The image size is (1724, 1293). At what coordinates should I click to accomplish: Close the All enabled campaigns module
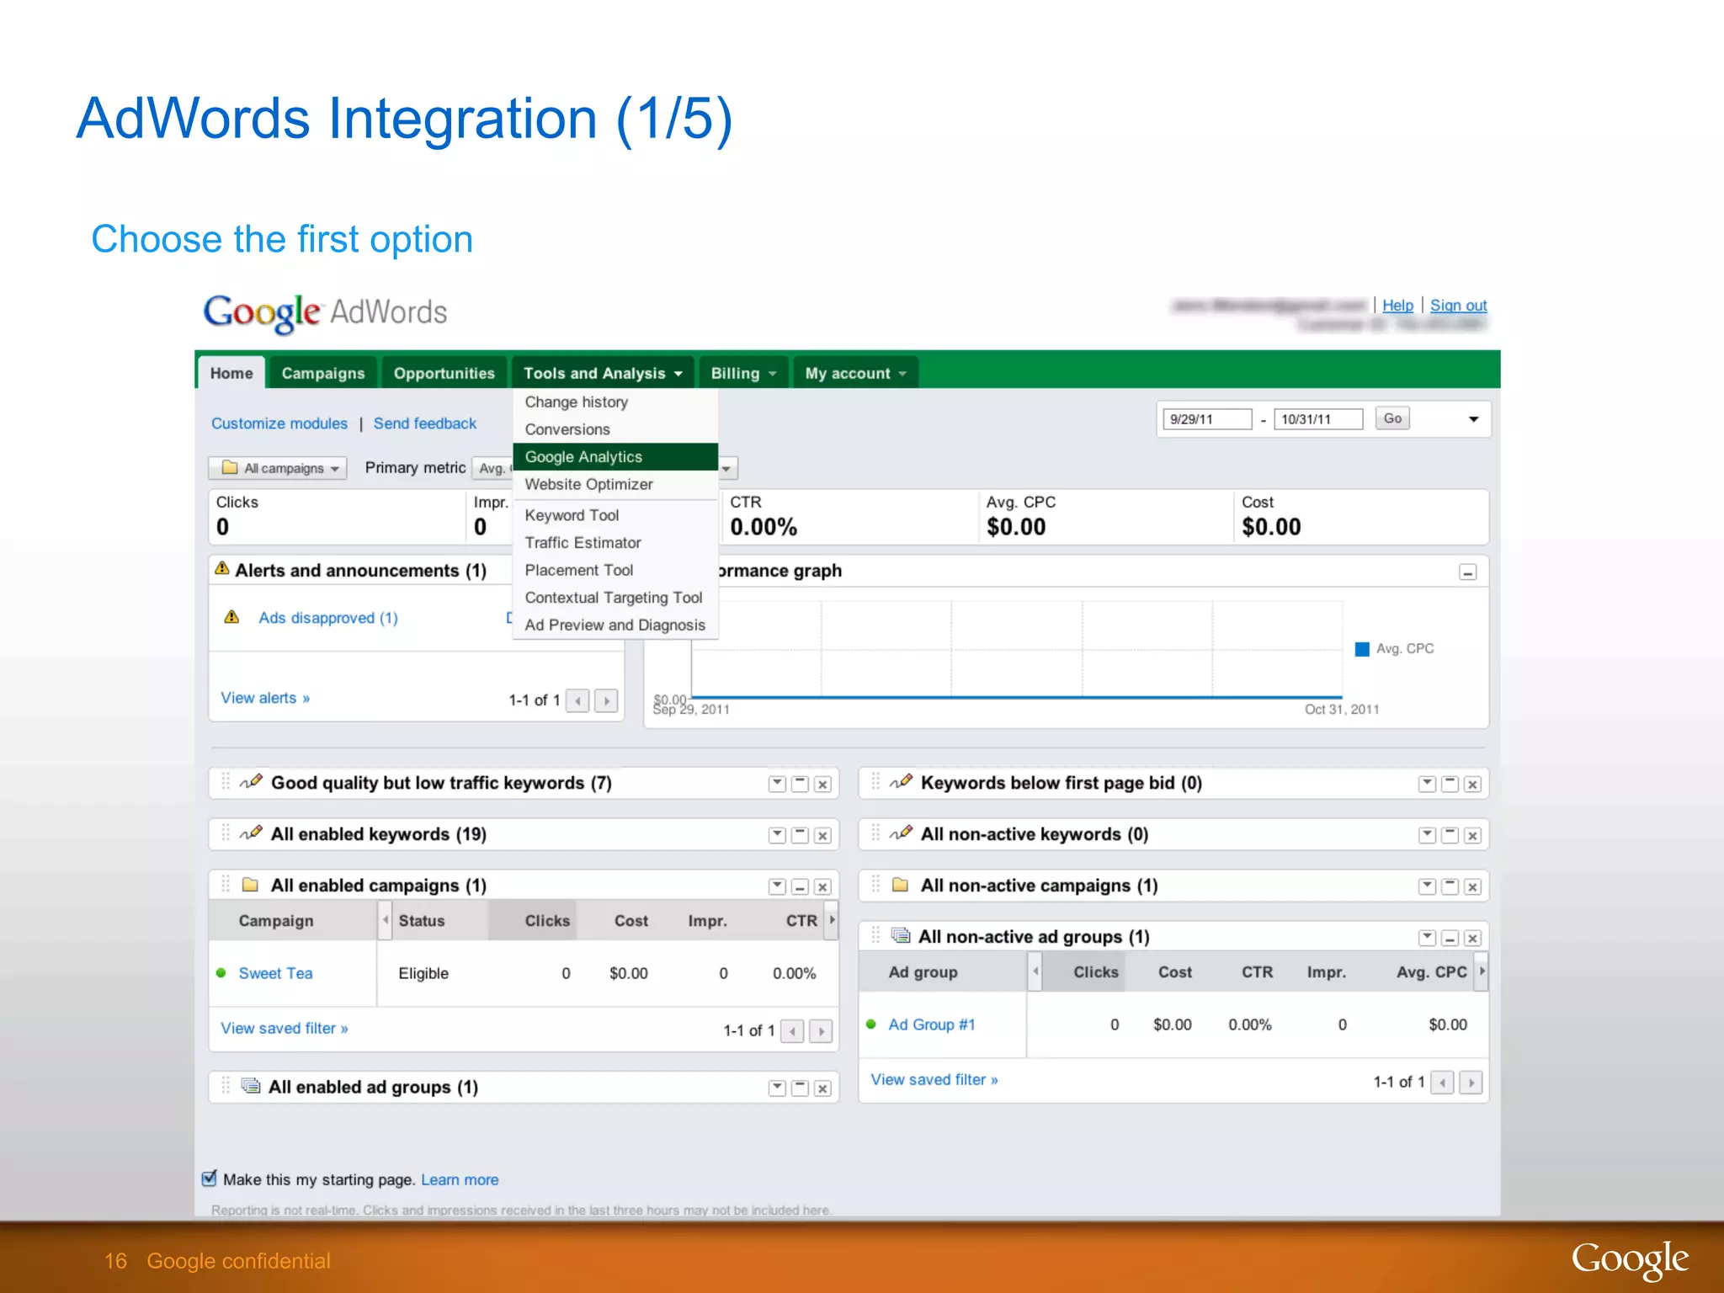pos(823,886)
